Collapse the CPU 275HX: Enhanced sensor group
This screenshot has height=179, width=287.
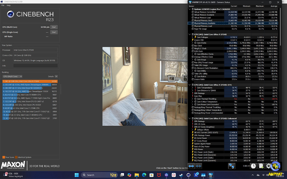point(190,118)
